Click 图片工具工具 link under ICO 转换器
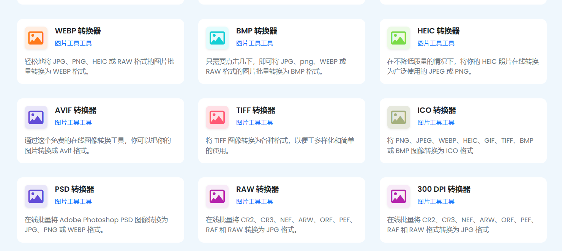The height and width of the screenshot is (251, 562). 436,122
